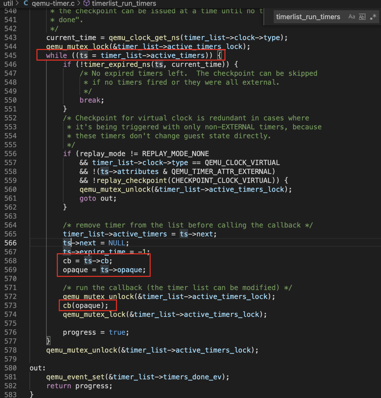381x398 pixels.
Task: Click the out: label on line 580
Action: click(x=38, y=368)
